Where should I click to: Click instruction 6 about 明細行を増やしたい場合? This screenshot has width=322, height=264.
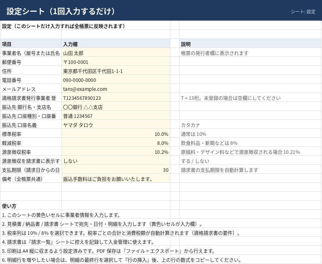click(122, 260)
